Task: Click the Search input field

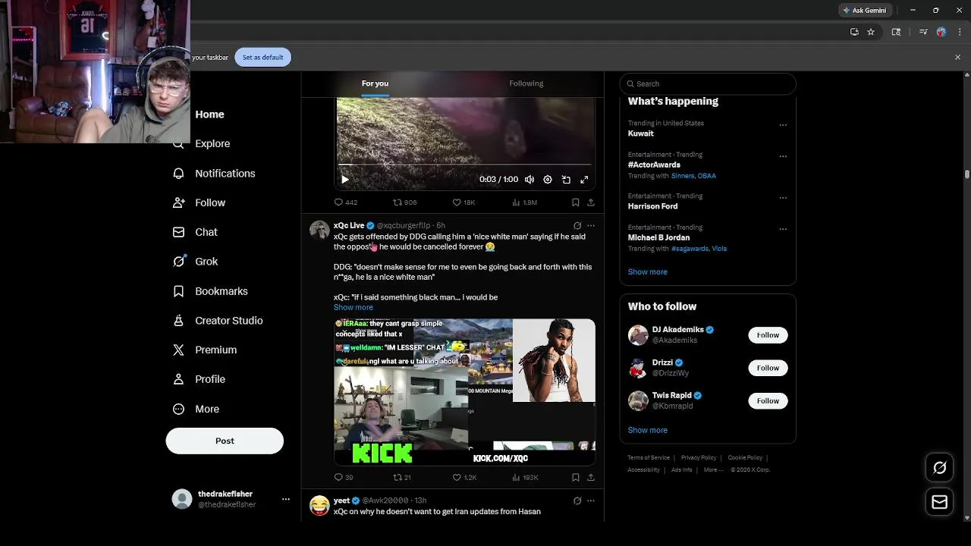Action: 708,83
